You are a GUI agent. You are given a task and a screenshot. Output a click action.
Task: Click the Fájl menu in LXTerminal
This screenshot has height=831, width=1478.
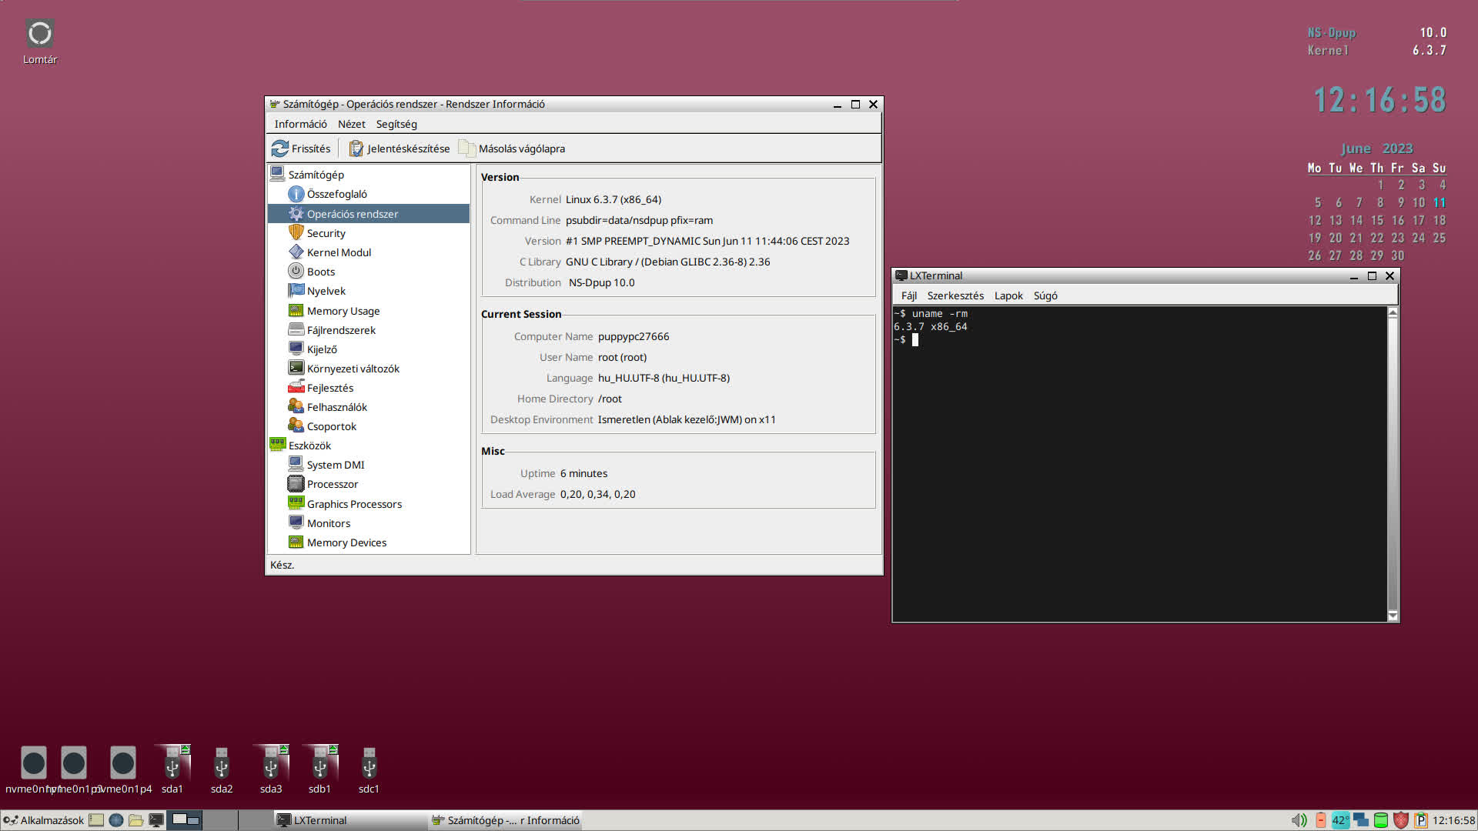(x=910, y=294)
